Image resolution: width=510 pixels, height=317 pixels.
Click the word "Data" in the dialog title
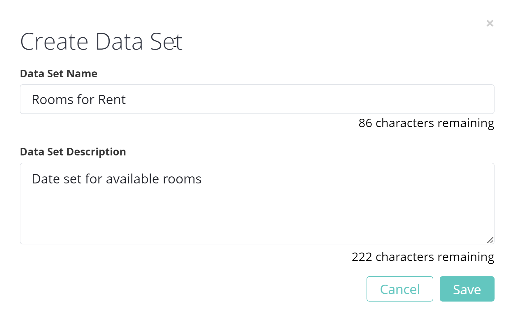click(x=119, y=42)
